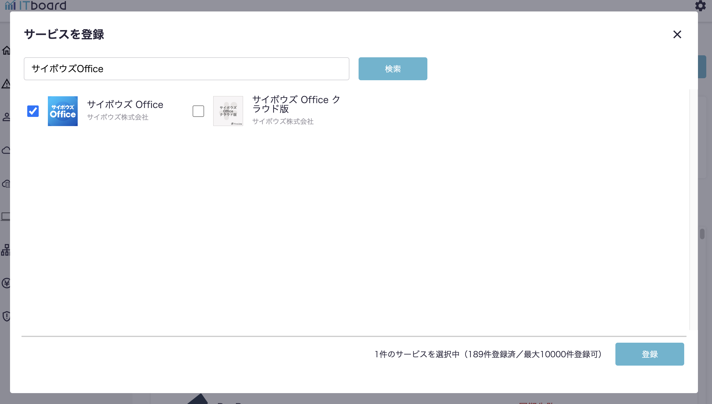
Task: Click the page scrollbar thumb at right
Action: 702,234
